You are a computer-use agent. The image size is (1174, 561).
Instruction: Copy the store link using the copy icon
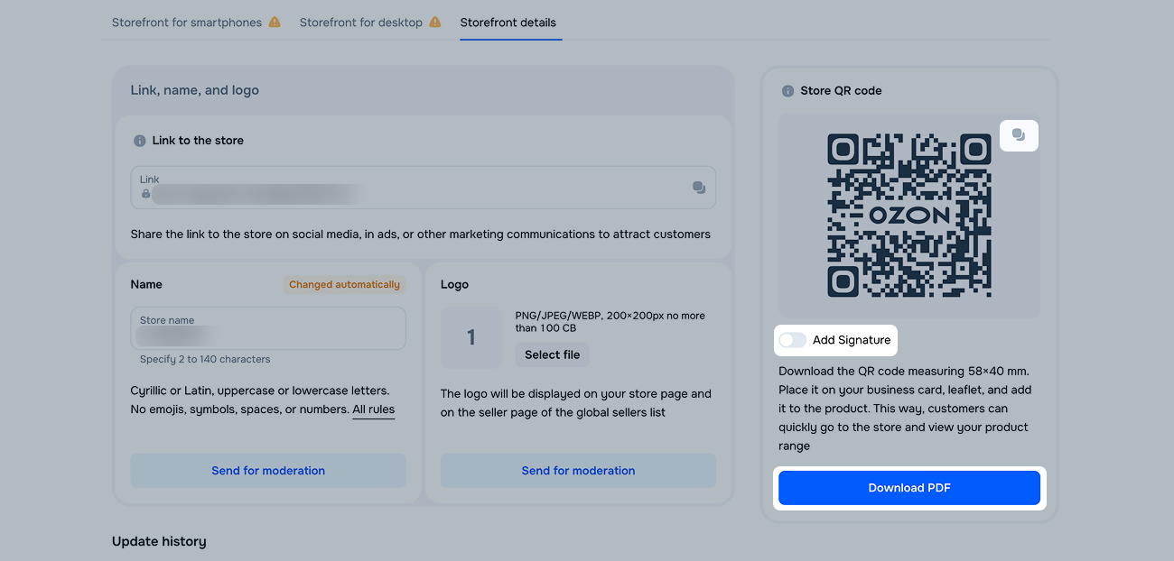coord(698,188)
